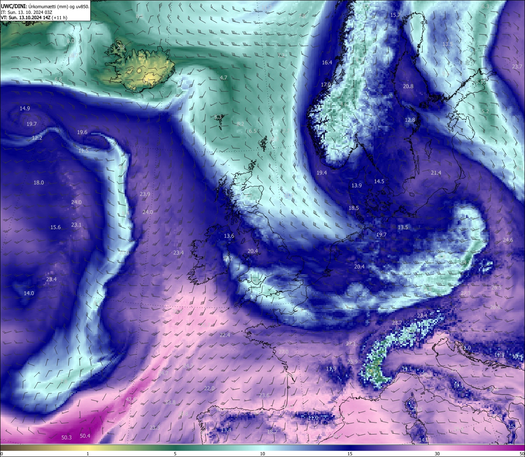Click the 10.1 value over Italy
Viewport: 525px width, 457px height.
[459, 385]
